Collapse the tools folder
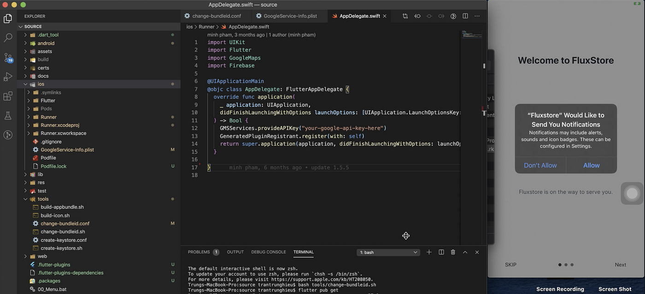Screen dimensions: 645x294 [26, 199]
